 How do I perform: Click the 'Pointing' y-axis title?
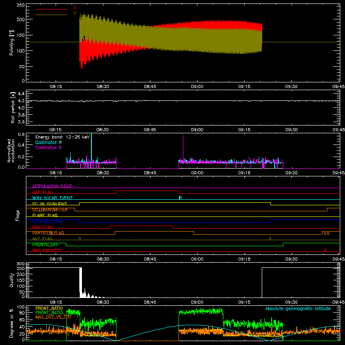coord(12,43)
